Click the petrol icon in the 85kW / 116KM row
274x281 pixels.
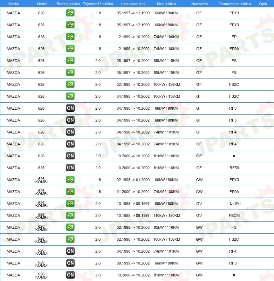(x=70, y=227)
